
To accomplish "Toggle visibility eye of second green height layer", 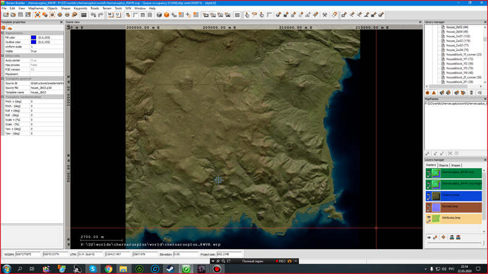I will 429,184.
